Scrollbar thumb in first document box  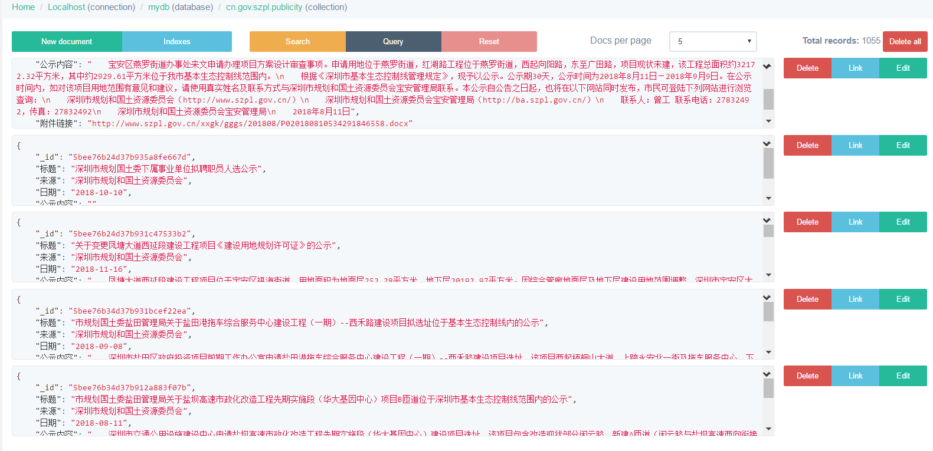[768, 99]
